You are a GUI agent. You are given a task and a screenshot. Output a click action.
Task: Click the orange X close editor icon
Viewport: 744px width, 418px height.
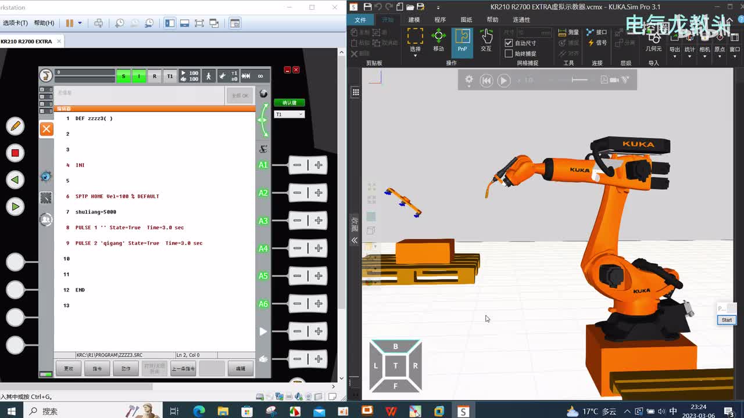pyautogui.click(x=46, y=129)
